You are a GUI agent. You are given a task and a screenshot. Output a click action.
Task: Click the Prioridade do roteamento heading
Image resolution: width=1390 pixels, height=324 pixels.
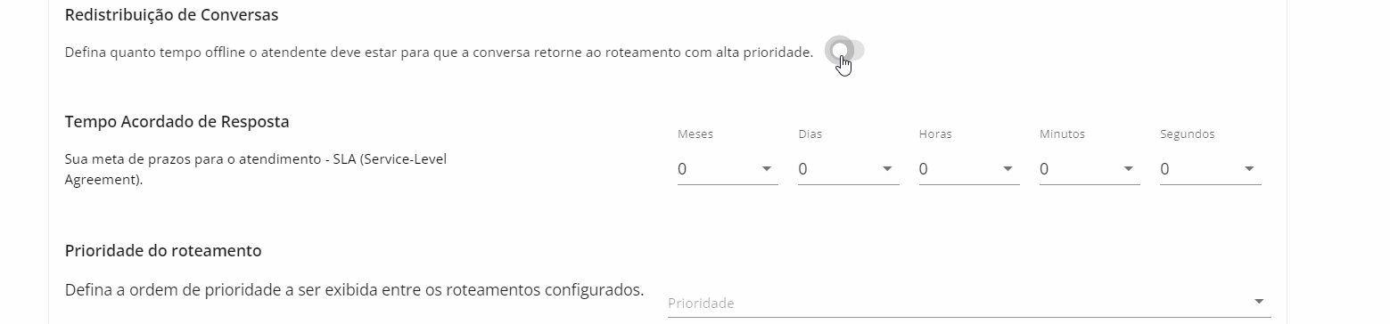pyautogui.click(x=163, y=251)
